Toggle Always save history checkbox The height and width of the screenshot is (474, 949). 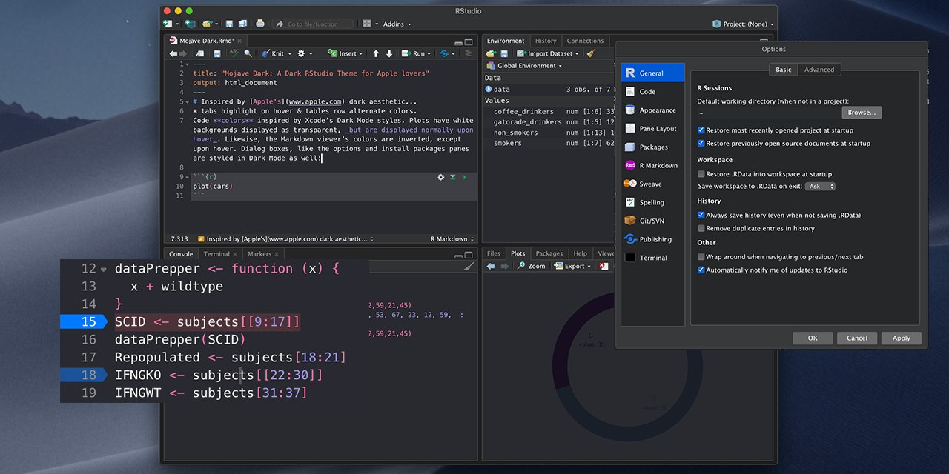[701, 216]
